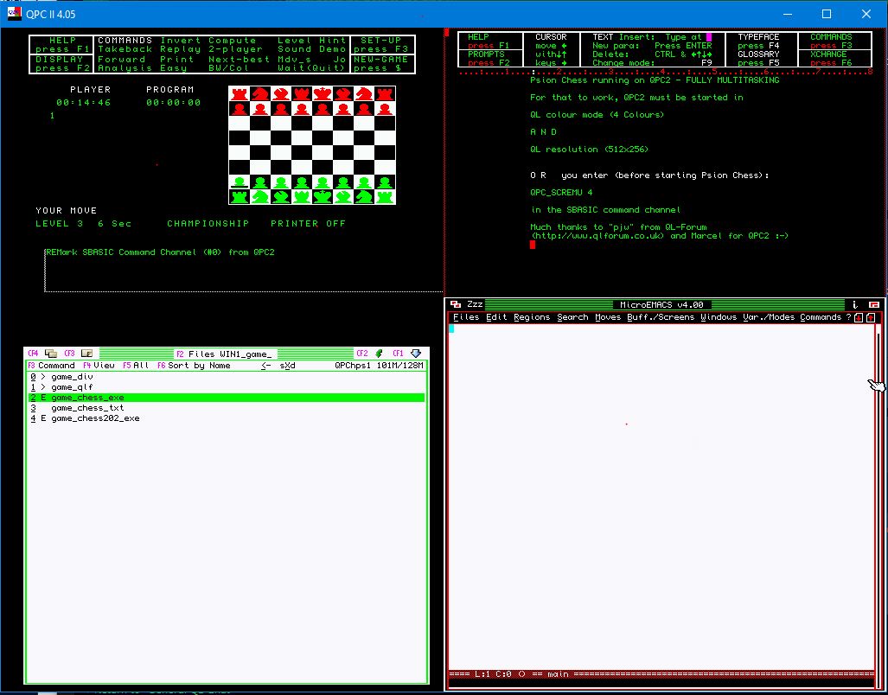Image resolution: width=888 pixels, height=695 pixels.
Task: Select the red queen on the chessboard
Action: pyautogui.click(x=301, y=94)
